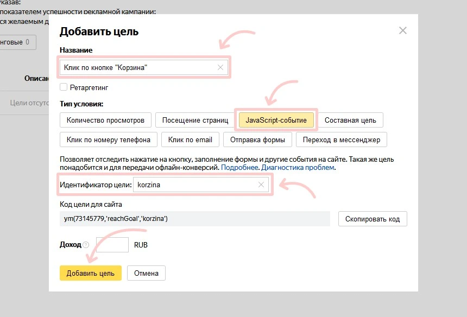
Task: Open the Подробнее link
Action: click(x=239, y=168)
